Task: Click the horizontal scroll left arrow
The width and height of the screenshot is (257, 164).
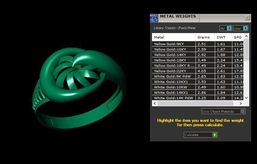Action: click(x=155, y=103)
